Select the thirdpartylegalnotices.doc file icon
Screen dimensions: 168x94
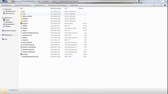pos(21,57)
